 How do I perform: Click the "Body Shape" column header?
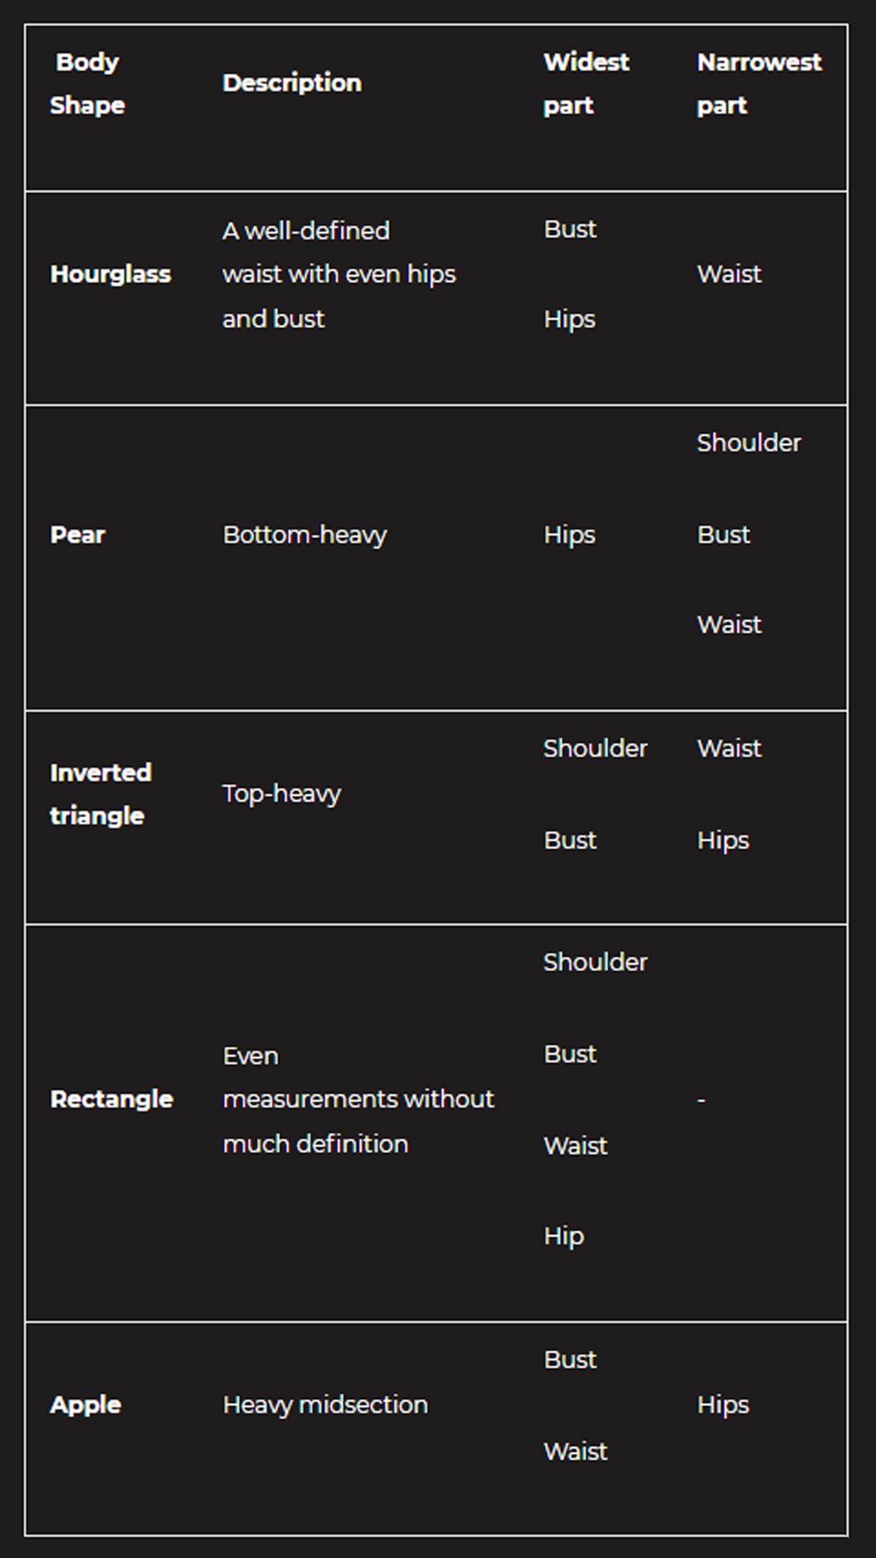[87, 84]
